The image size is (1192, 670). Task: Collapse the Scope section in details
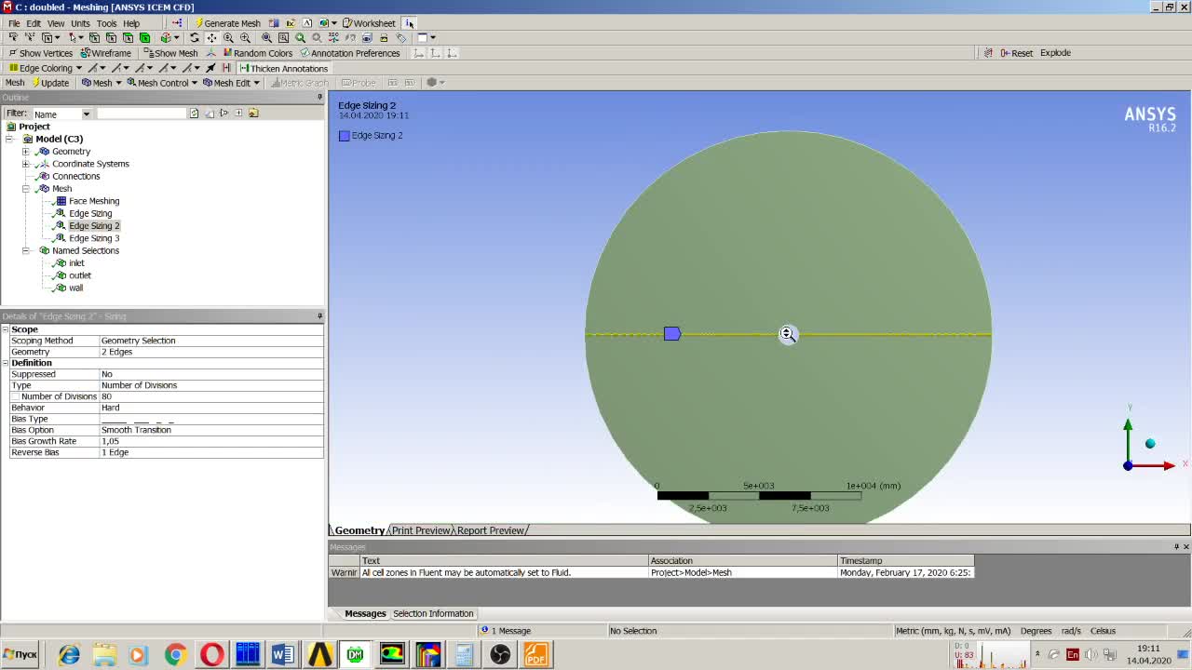coord(6,329)
